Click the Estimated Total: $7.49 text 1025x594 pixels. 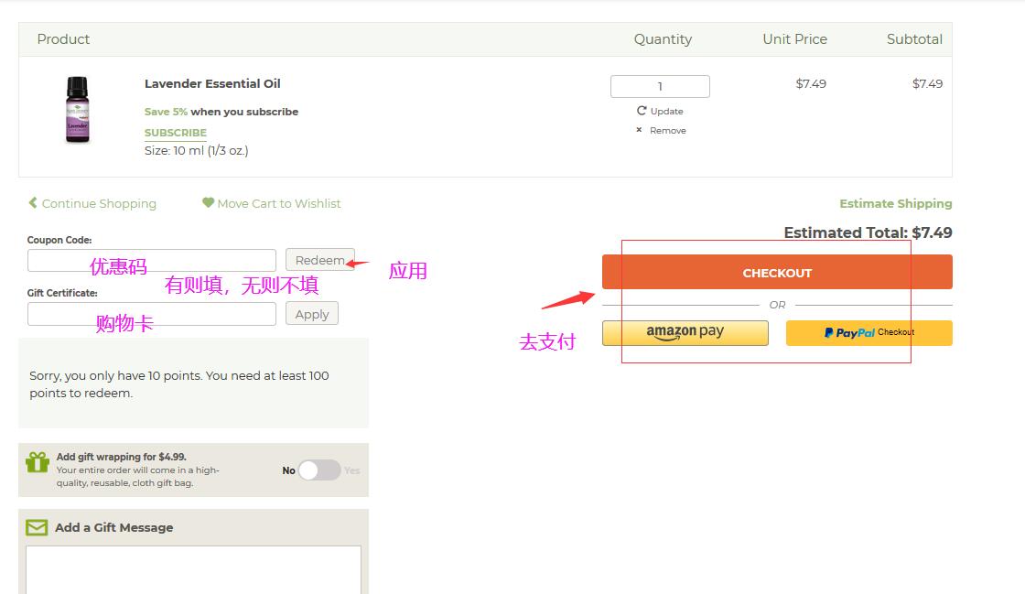pos(868,232)
